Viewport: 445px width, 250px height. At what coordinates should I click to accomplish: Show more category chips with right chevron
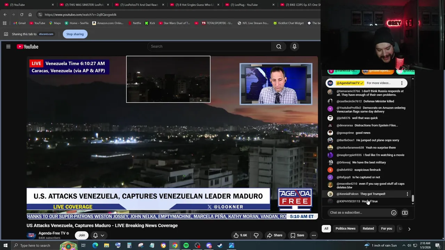409,229
